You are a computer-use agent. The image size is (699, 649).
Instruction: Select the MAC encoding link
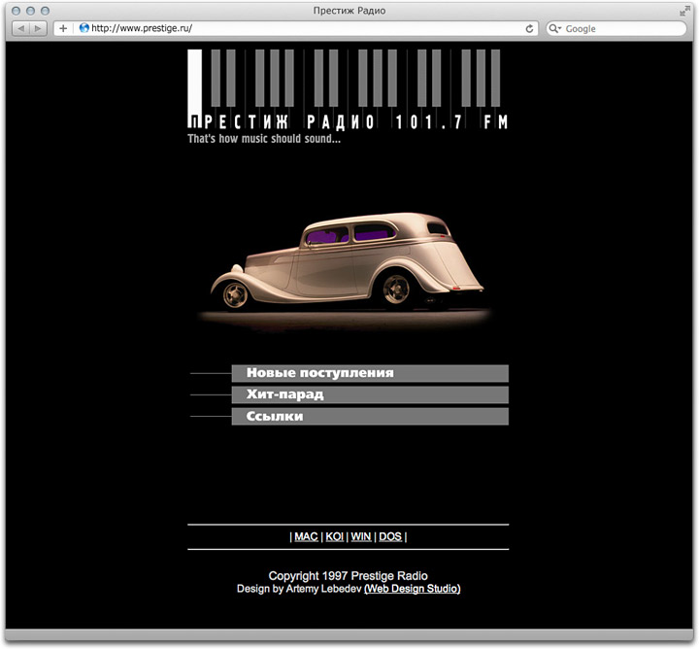[x=306, y=536]
